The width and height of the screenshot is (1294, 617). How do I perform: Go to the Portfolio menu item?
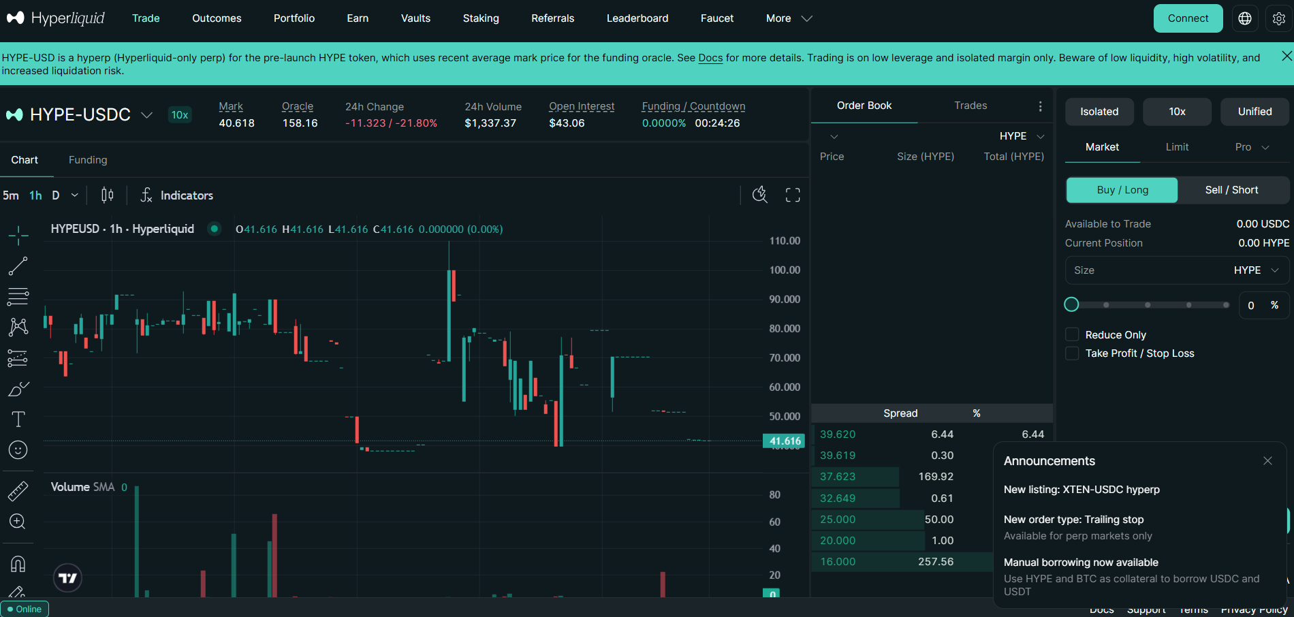294,18
